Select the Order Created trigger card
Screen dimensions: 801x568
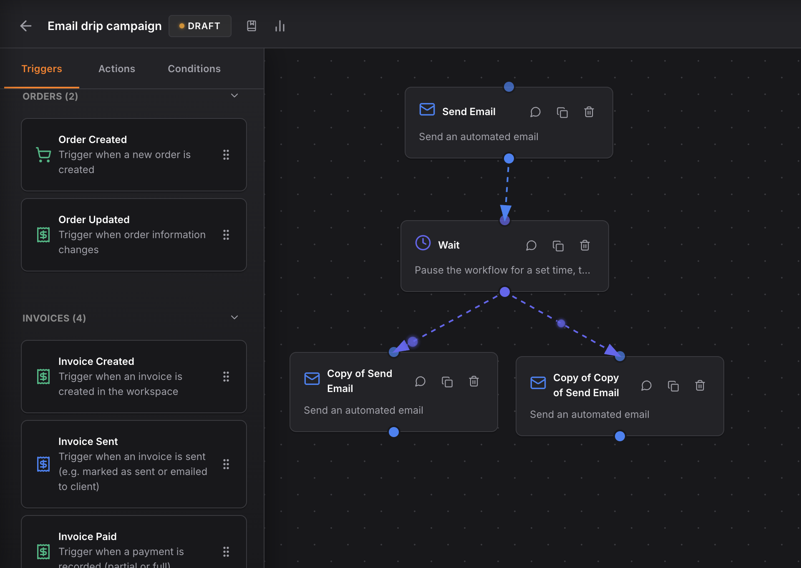[x=134, y=155]
